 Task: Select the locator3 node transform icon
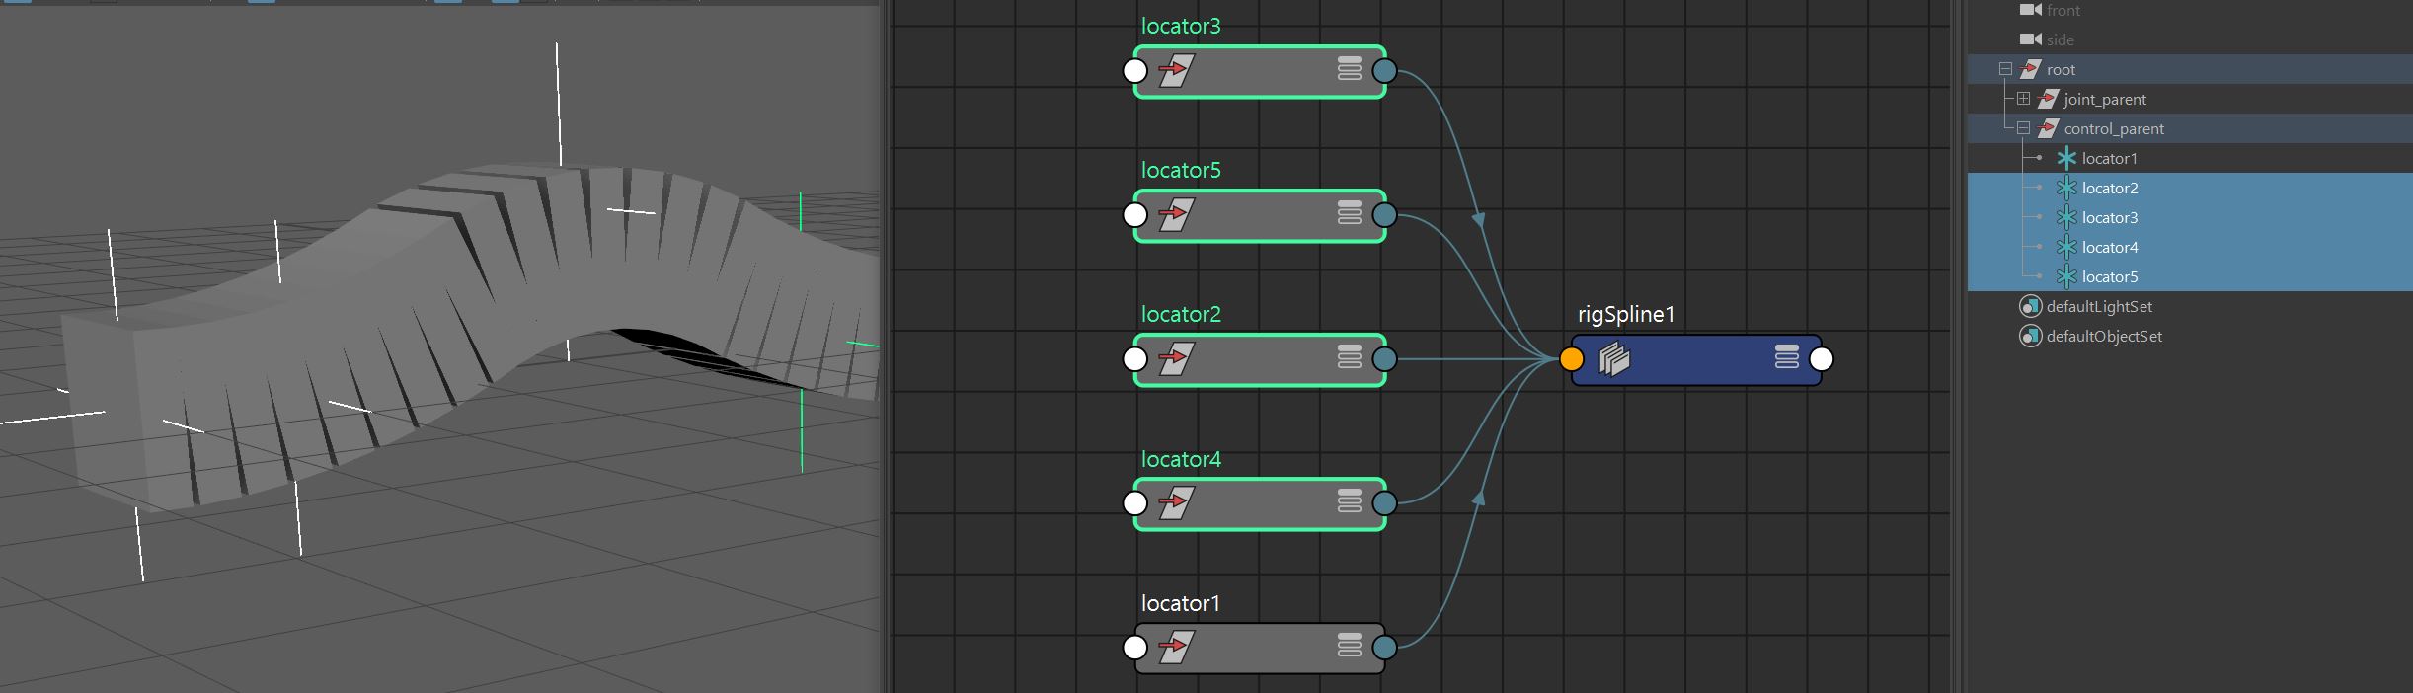point(1176,71)
